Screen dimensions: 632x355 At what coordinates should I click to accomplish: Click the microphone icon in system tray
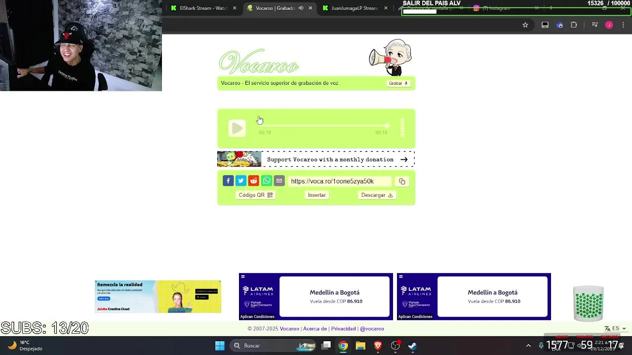click(541, 346)
